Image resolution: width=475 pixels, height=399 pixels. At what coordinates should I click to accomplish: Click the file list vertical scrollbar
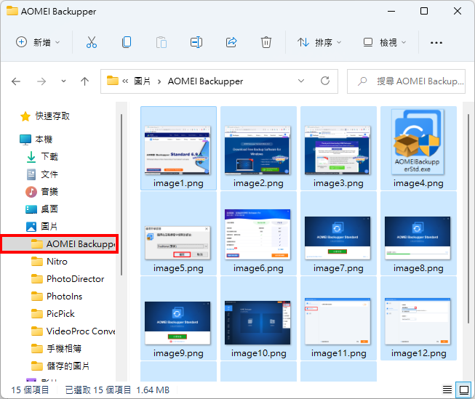pos(468,218)
